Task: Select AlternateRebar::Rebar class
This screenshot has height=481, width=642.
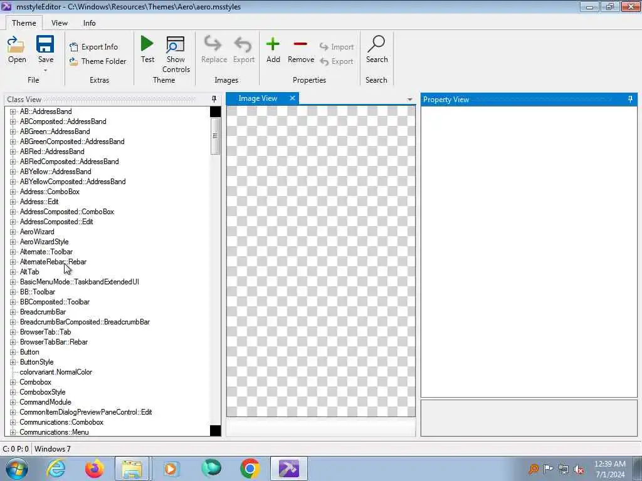Action: click(53, 262)
